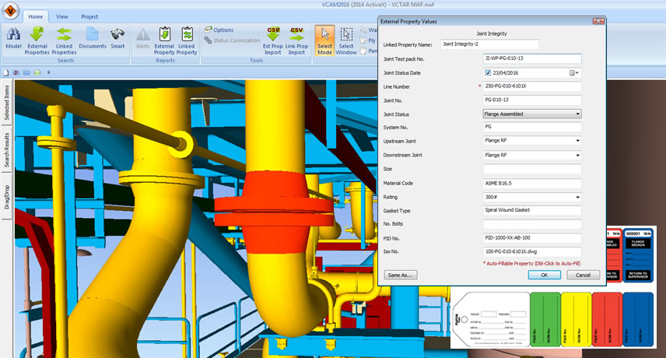Confirm dialog with OK button
Image resolution: width=666 pixels, height=358 pixels.
545,275
